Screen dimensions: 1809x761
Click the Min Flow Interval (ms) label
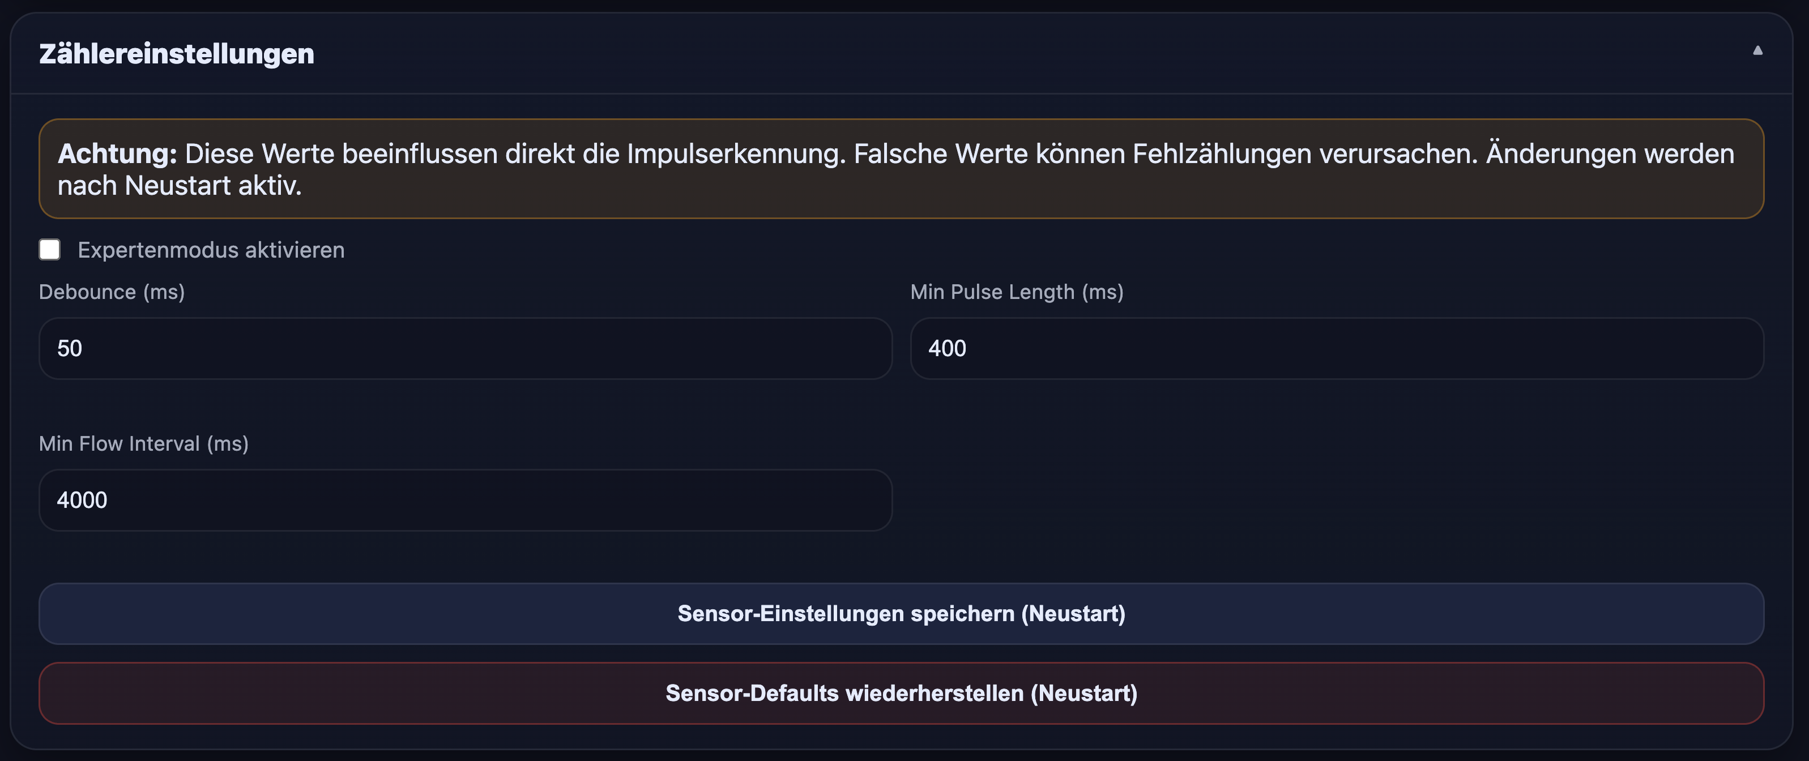point(143,443)
